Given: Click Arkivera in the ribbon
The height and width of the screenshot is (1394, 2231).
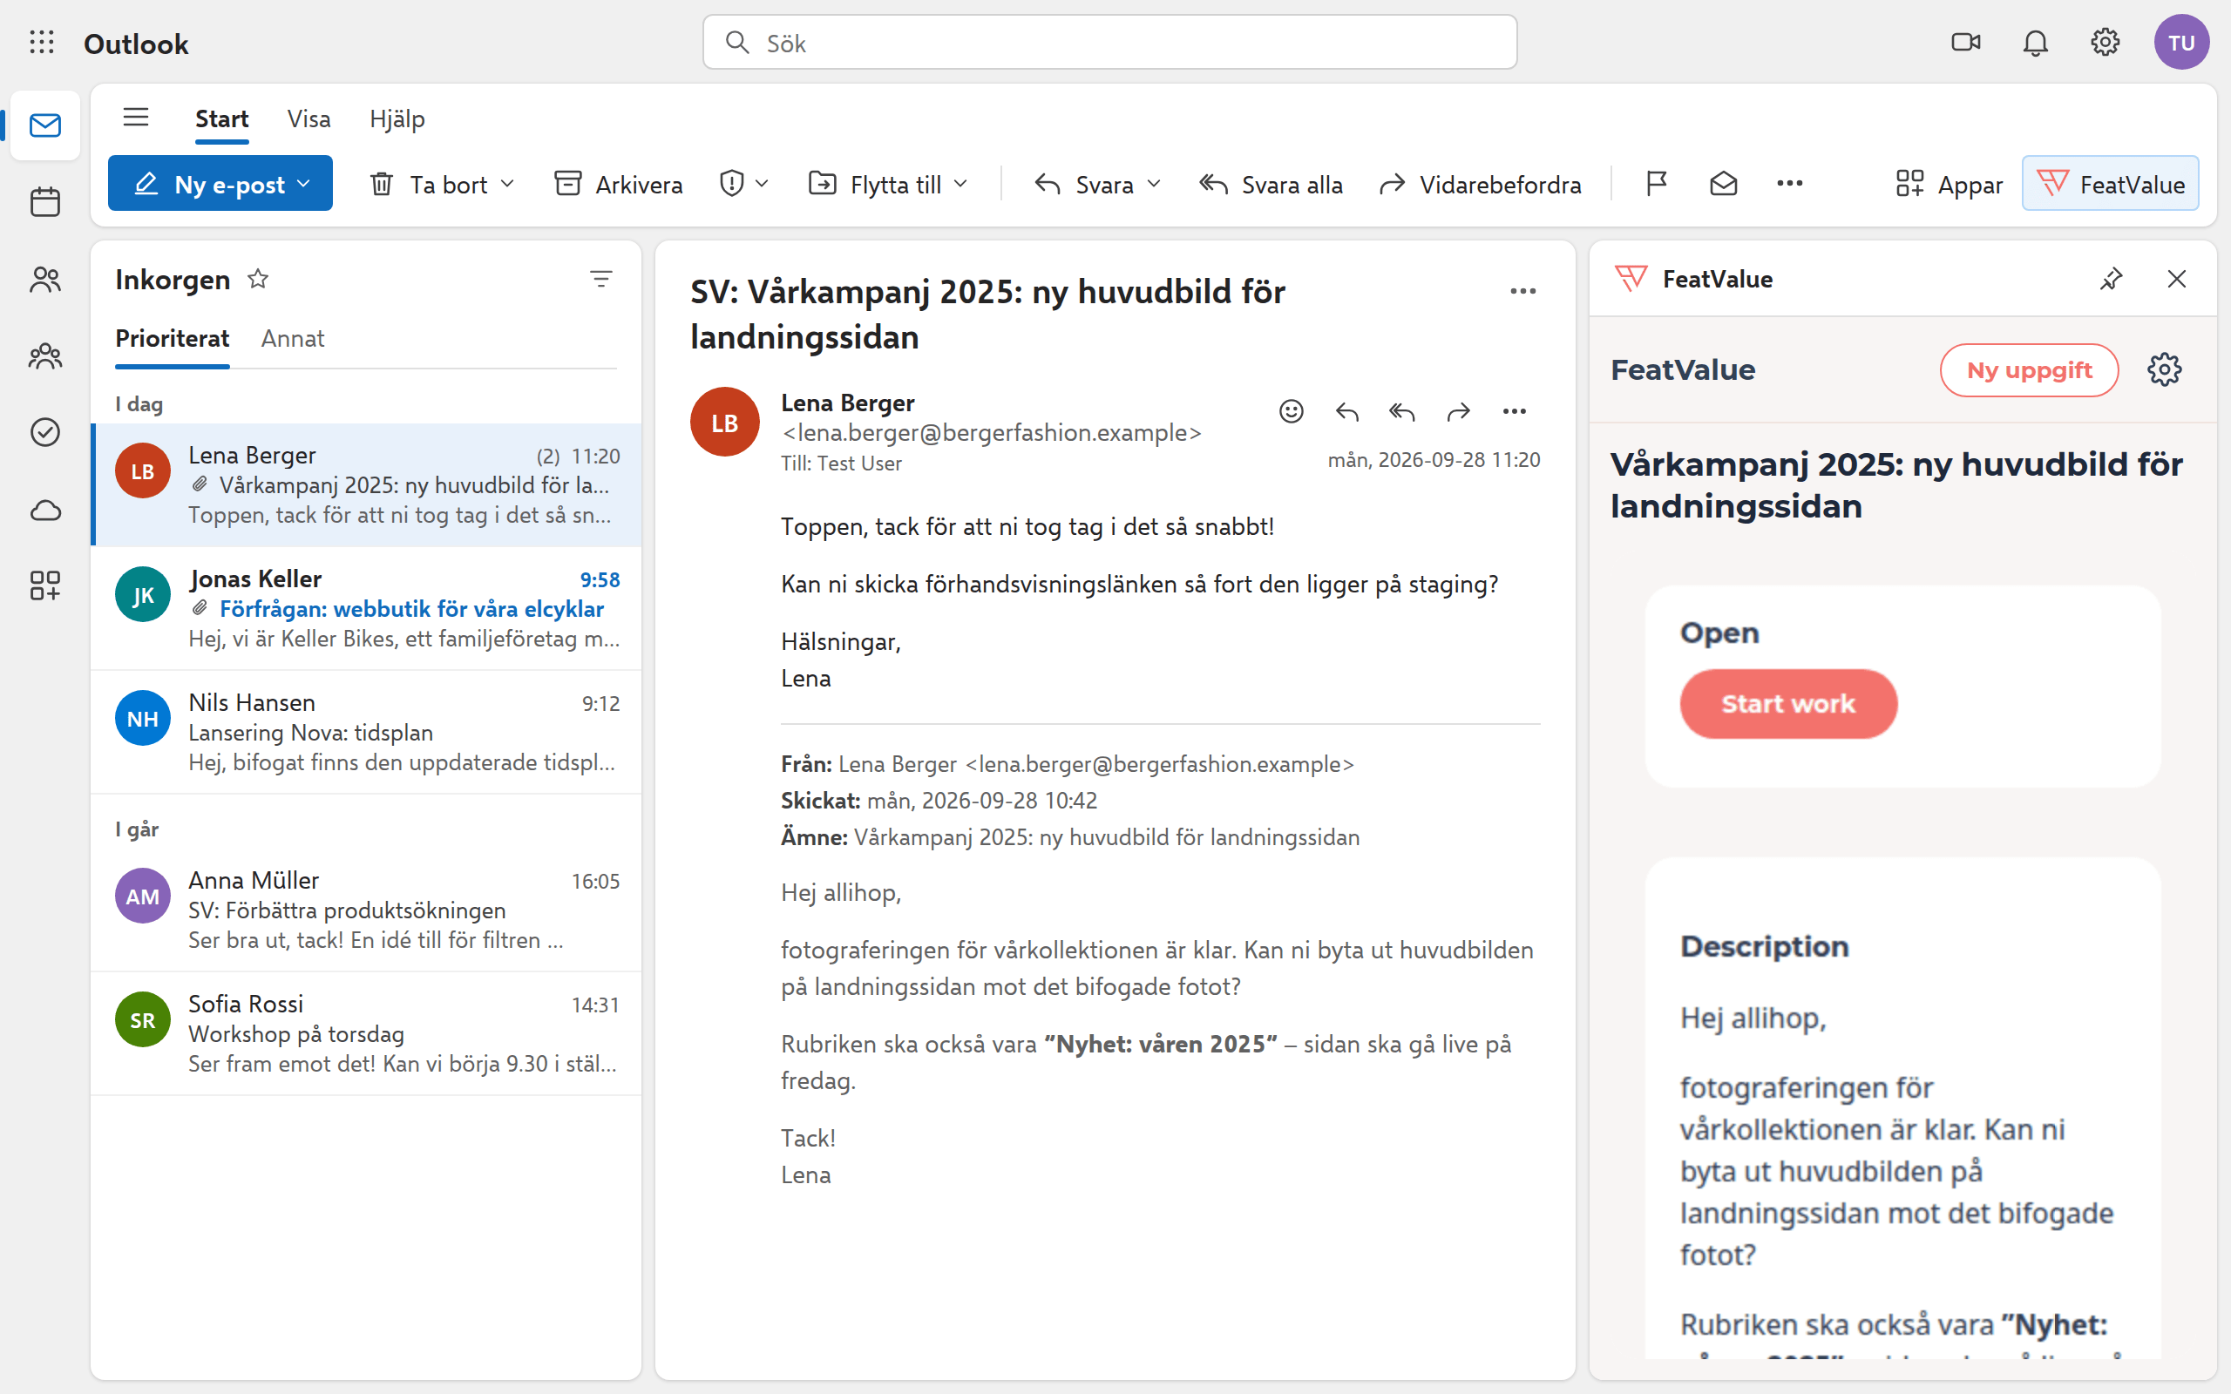Looking at the screenshot, I should coord(619,185).
